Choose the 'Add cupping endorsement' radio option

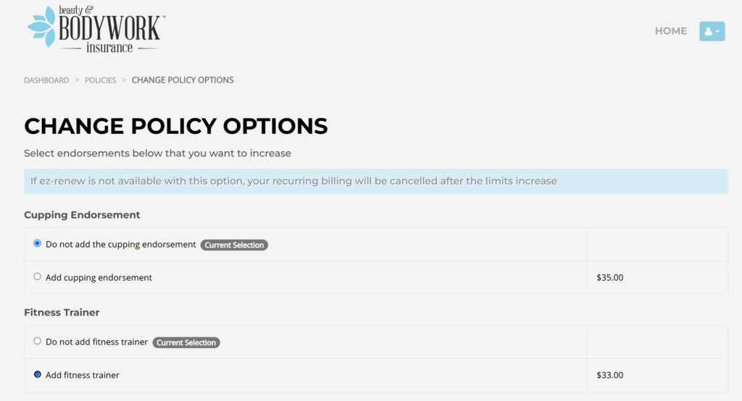[x=38, y=277]
